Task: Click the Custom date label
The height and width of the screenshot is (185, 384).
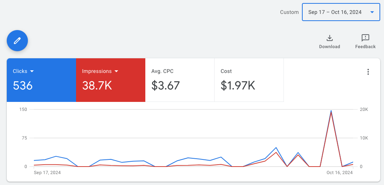Action: click(x=289, y=12)
